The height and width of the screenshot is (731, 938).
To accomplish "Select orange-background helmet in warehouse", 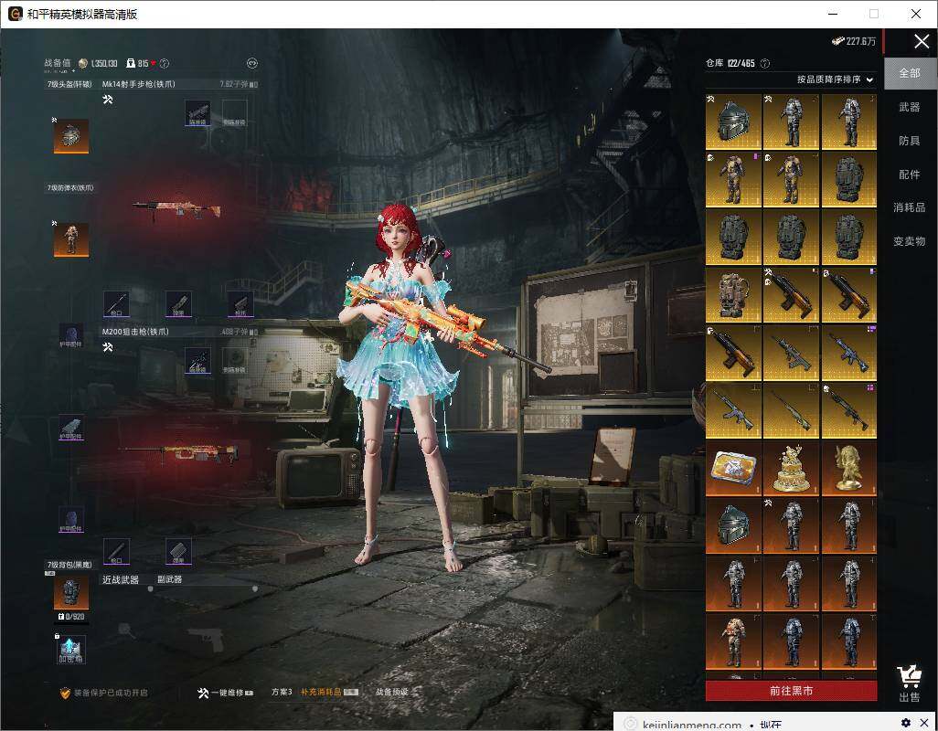I will tap(733, 524).
